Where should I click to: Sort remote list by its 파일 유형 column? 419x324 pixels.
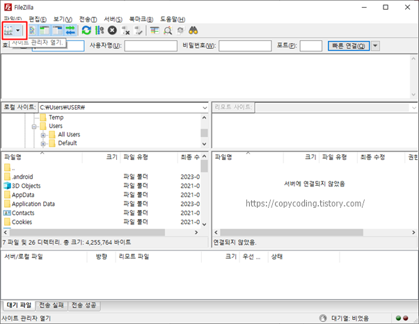(x=338, y=157)
